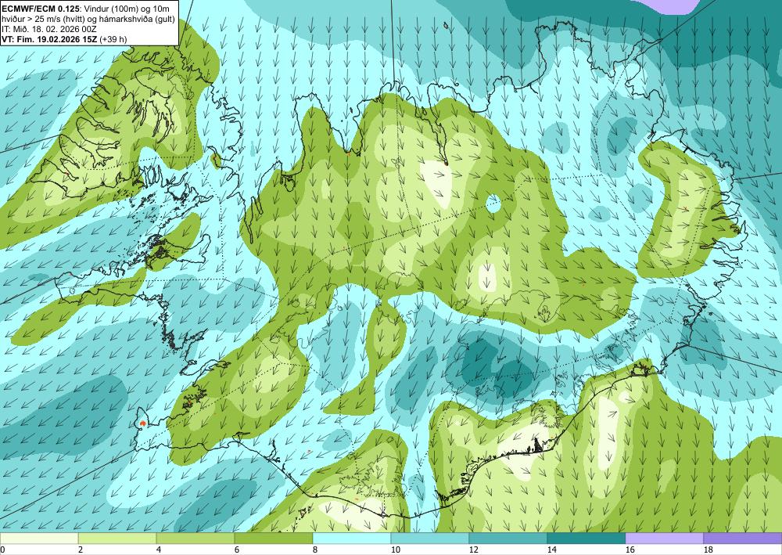The height and width of the screenshot is (555, 782).
Task: Click the '2' tick label on the scale
Action: click(81, 550)
